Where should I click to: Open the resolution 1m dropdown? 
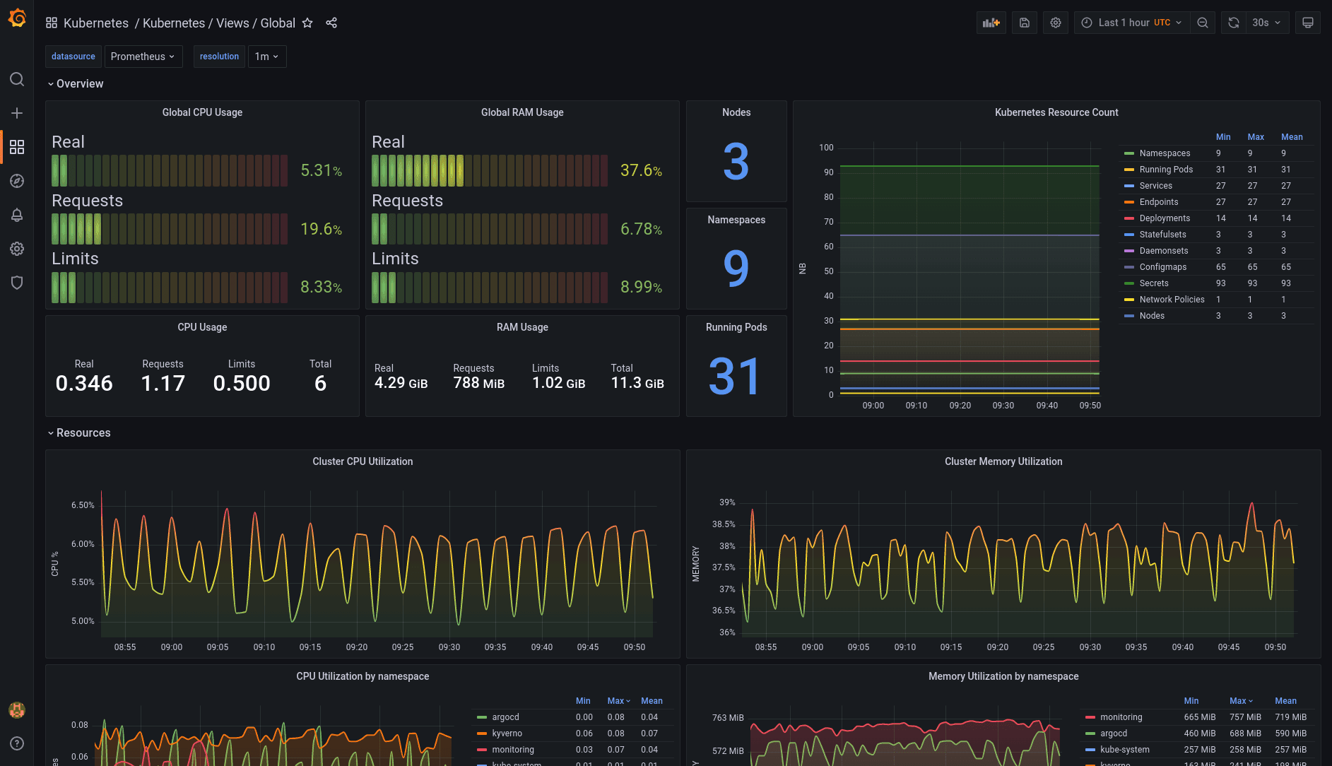click(x=266, y=56)
